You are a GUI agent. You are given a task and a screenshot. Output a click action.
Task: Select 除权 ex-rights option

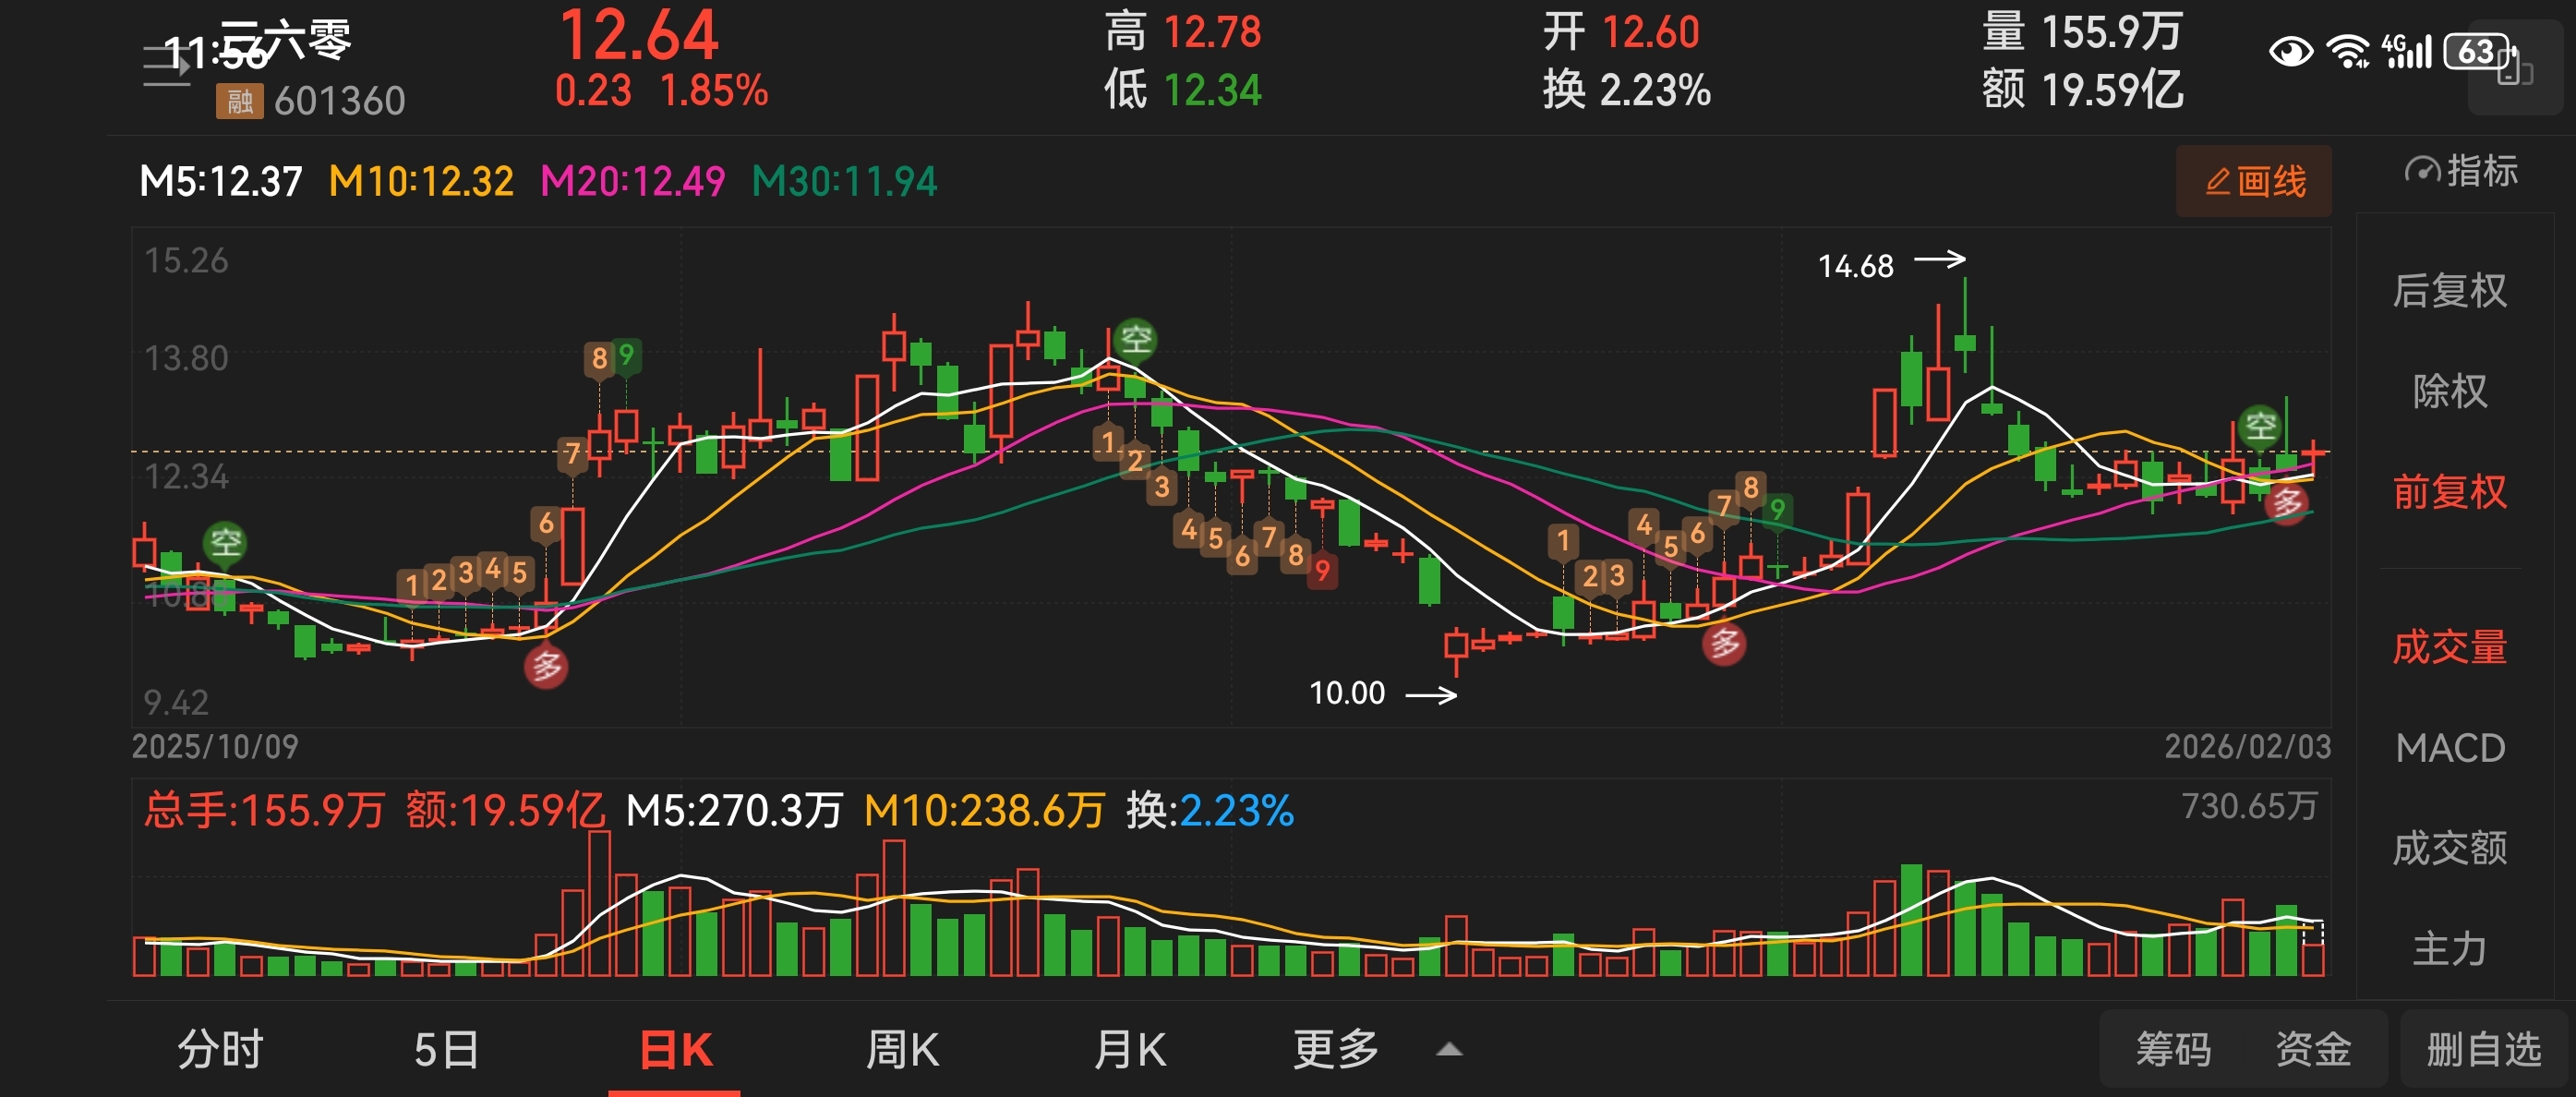2449,391
